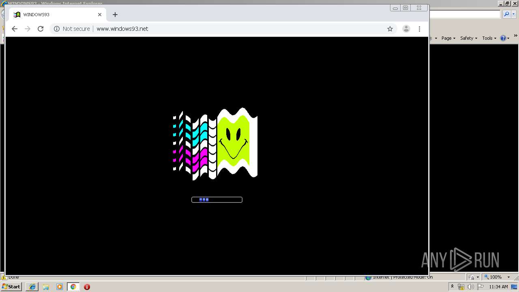Image resolution: width=519 pixels, height=292 pixels.
Task: Open the Action Center flag icon
Action: [480, 287]
